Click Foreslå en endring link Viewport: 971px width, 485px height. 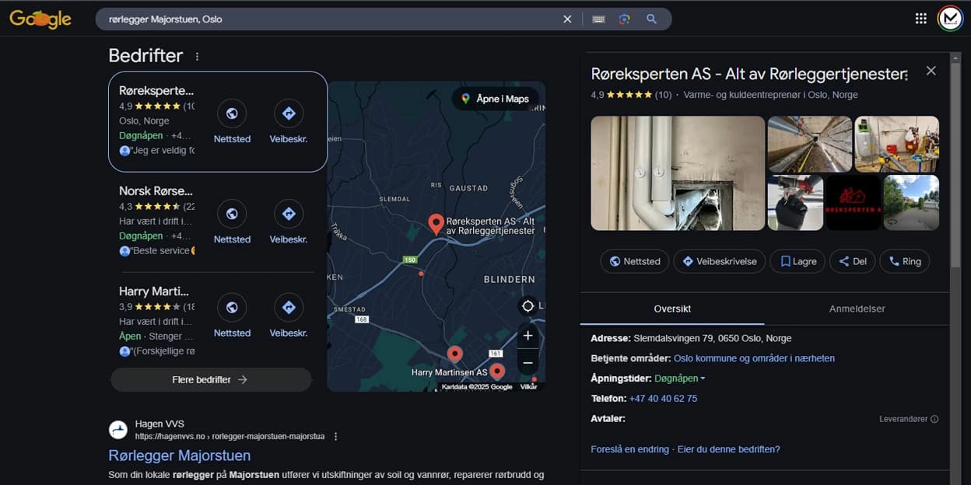point(630,449)
